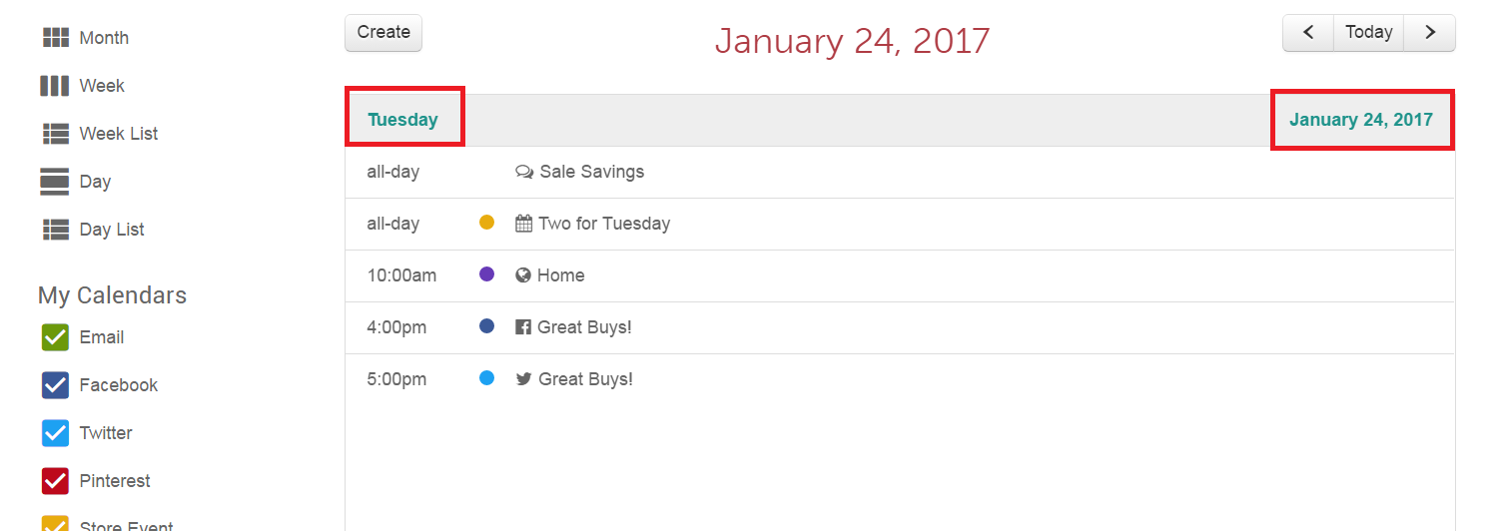Select the Tuesday day header
Screen dimensions: 1501x531
point(402,120)
